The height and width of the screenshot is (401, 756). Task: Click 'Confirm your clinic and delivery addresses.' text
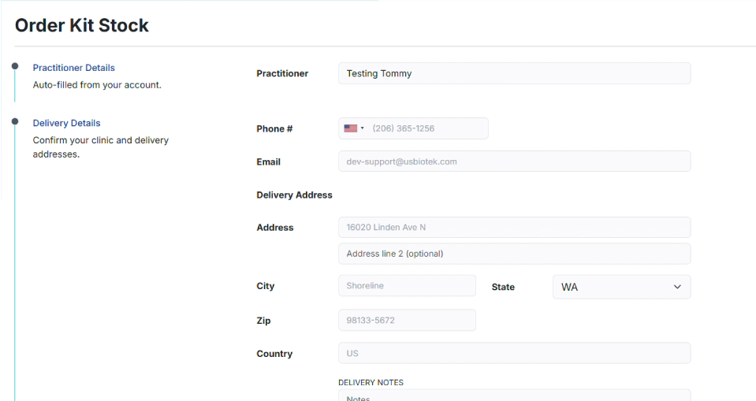coord(101,147)
